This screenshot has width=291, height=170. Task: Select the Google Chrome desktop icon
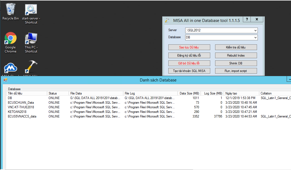[x=10, y=38]
